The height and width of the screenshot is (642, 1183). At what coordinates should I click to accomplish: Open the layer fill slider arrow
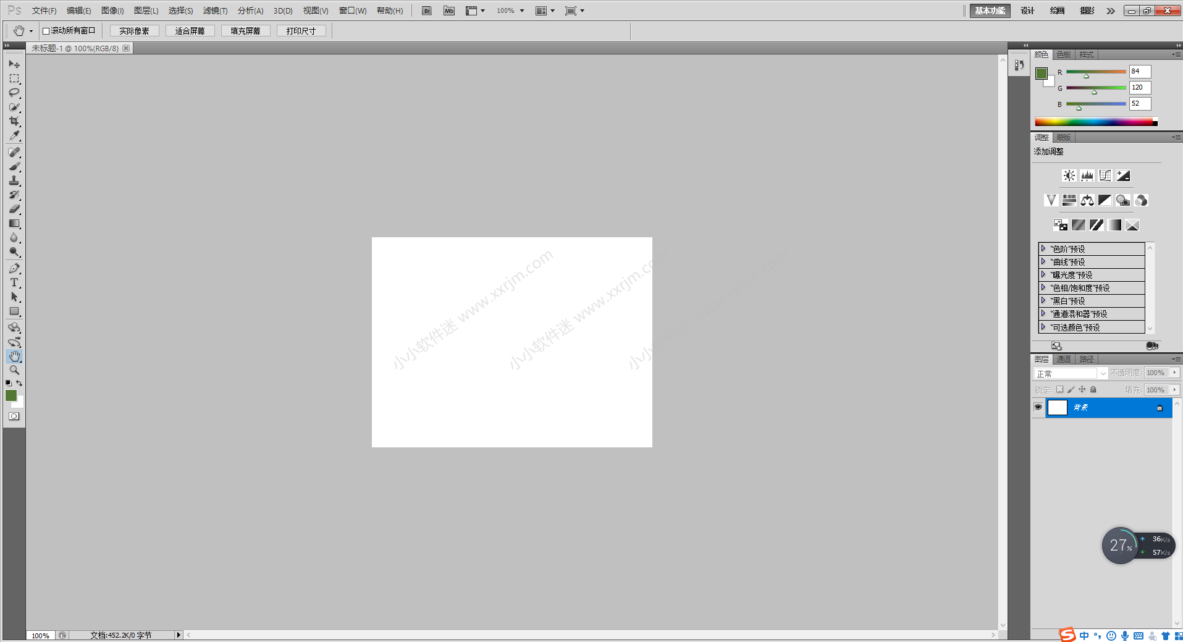pyautogui.click(x=1174, y=390)
